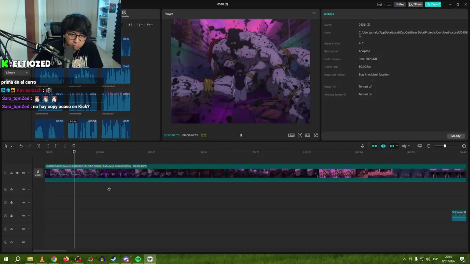470x264 pixels.
Task: Open main video track more options
Action: coord(29,173)
